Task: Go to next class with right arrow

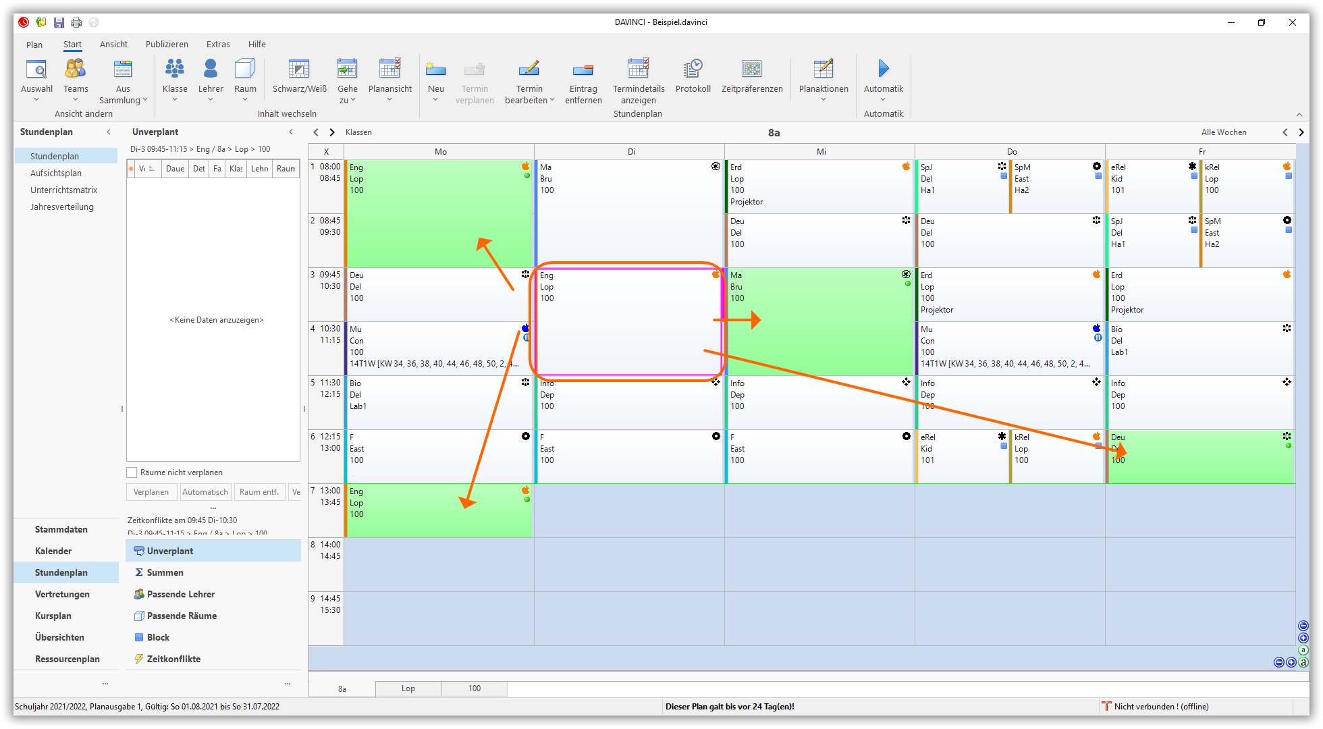Action: coord(331,132)
